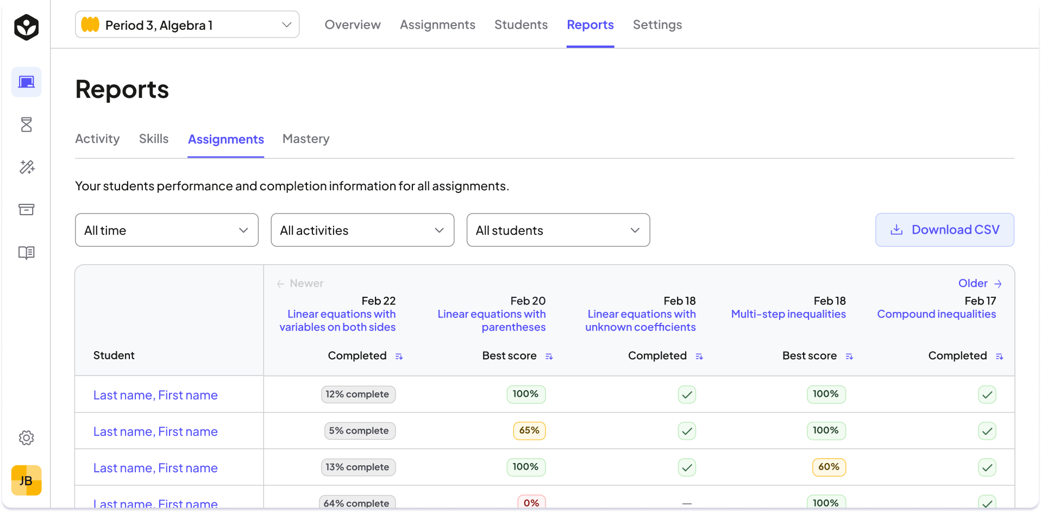
Task: Click the hourglass icon in the sidebar
Action: [x=26, y=124]
